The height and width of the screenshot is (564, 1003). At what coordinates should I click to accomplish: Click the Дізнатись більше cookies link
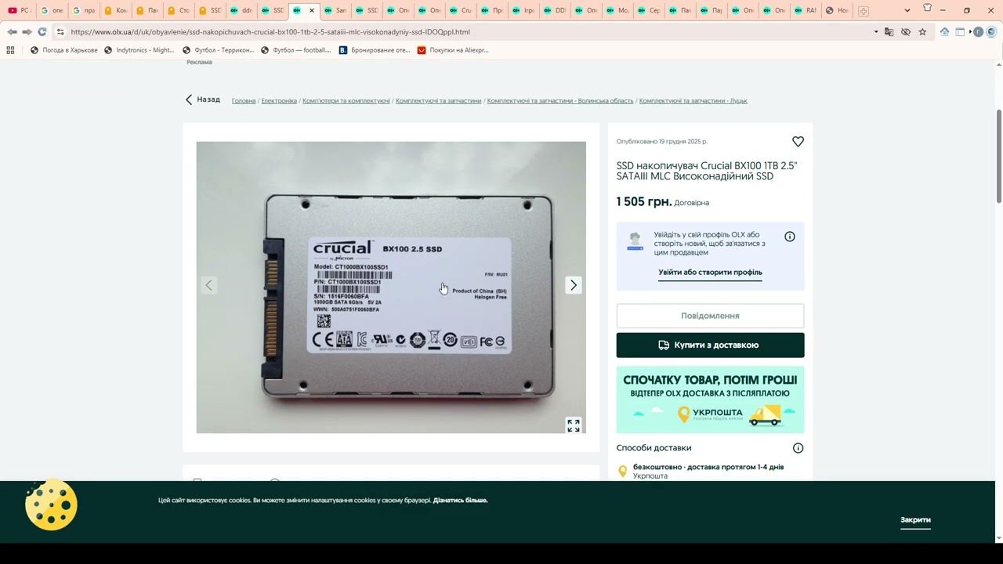point(460,501)
